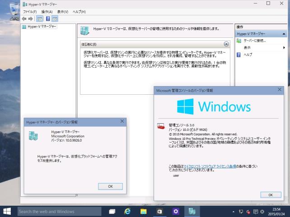Click the Forward arrow in the toolbar
This screenshot has width=290, height=217.
31,18
